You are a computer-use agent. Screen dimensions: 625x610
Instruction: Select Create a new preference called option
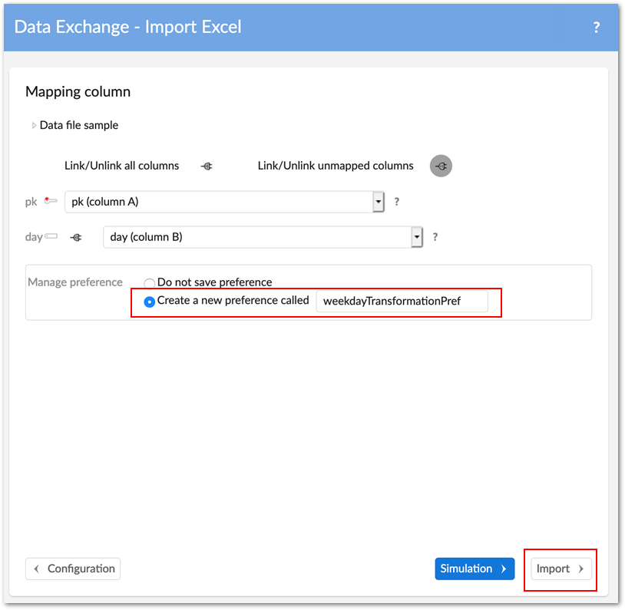pos(150,302)
